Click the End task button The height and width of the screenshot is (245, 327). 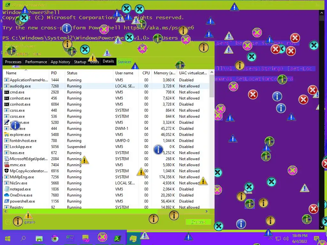[x=198, y=222]
